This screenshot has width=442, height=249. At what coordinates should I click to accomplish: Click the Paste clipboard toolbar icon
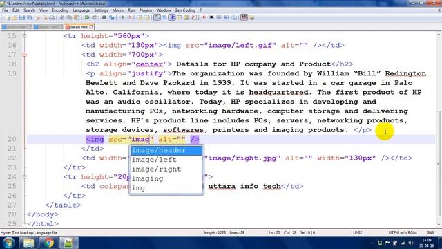(x=77, y=17)
